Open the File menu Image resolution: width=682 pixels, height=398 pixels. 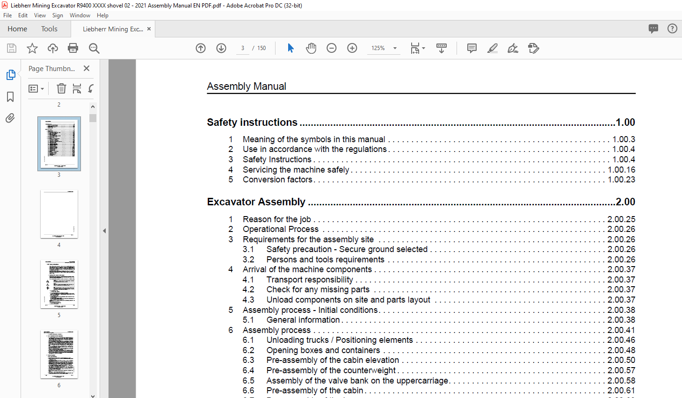tap(7, 15)
